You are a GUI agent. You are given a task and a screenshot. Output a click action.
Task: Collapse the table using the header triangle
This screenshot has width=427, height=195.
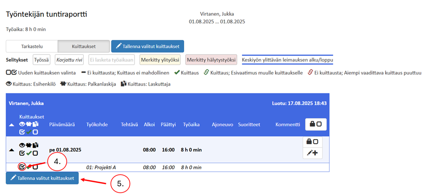(x=11, y=124)
